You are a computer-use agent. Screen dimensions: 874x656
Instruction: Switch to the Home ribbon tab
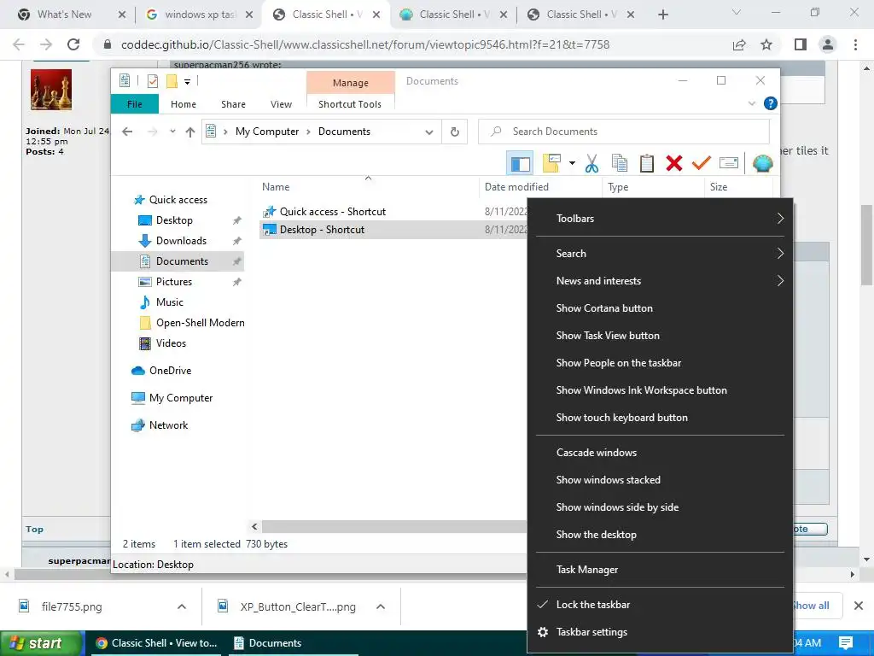pyautogui.click(x=184, y=104)
